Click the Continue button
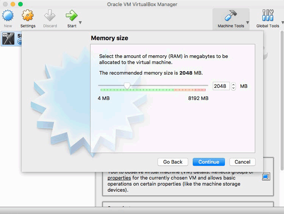 click(x=209, y=162)
